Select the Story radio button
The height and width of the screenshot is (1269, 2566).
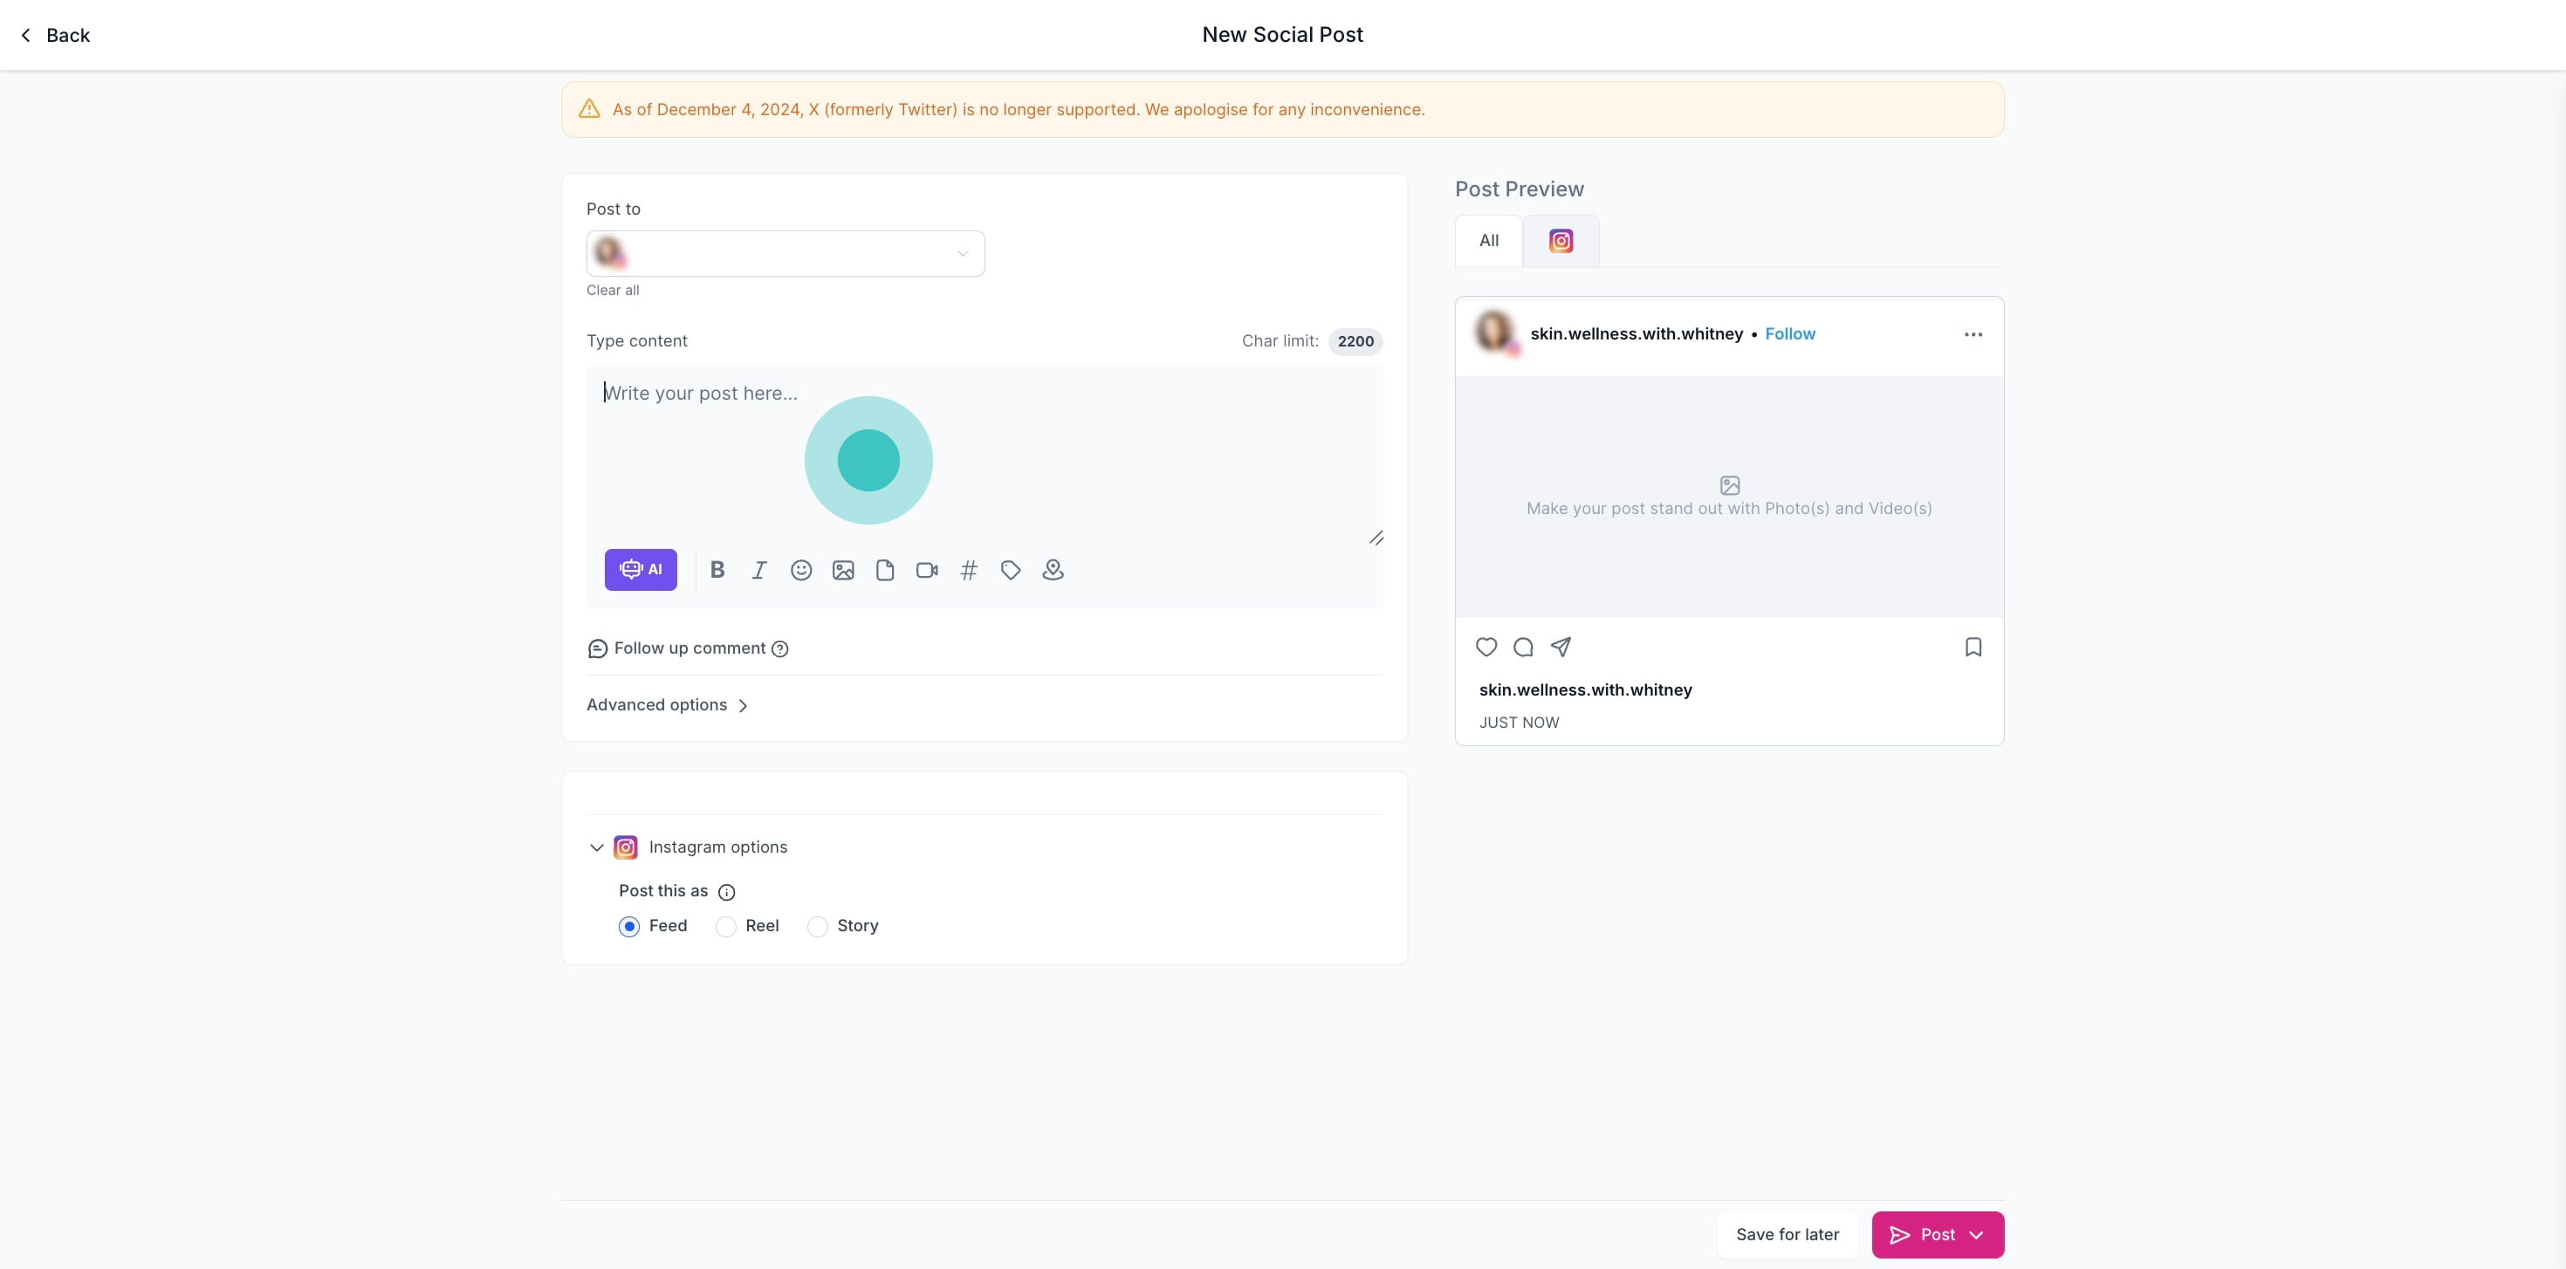coord(818,926)
